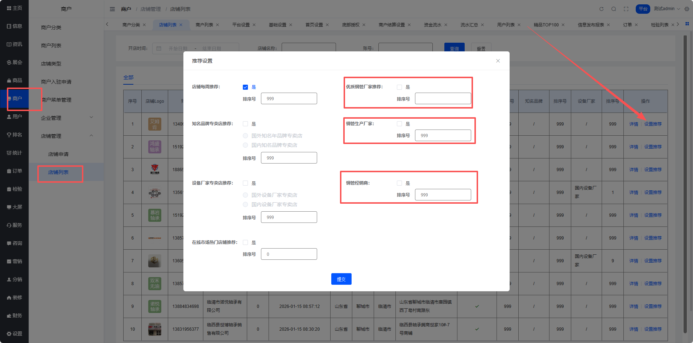Screen dimensions: 693x343
Task: Click the 钢管经销商 排序号 input field
Action: pos(443,195)
